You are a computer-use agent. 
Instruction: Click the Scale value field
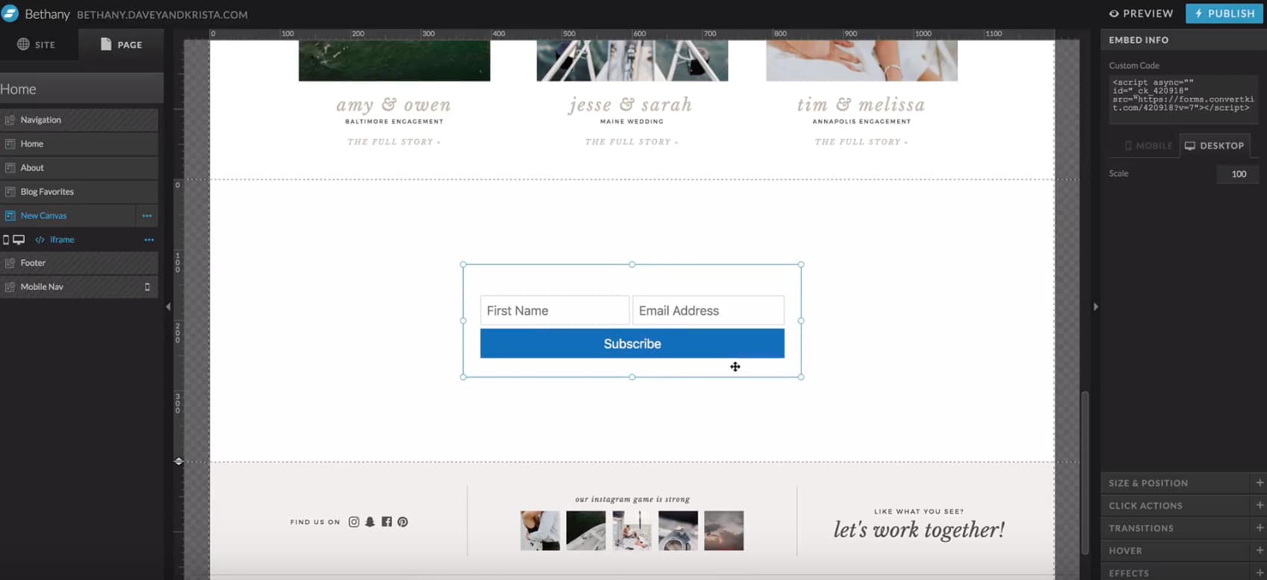point(1238,174)
